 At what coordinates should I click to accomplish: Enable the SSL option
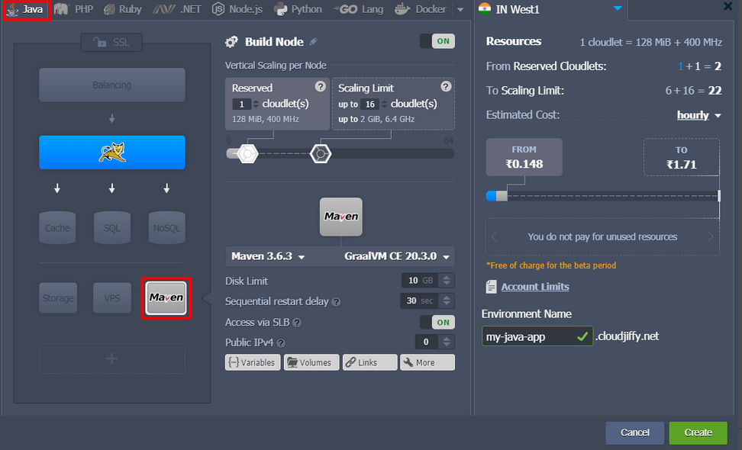pos(111,43)
